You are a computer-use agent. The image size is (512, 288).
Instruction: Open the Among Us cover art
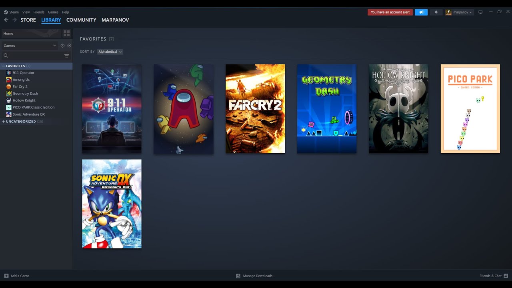[x=184, y=109]
